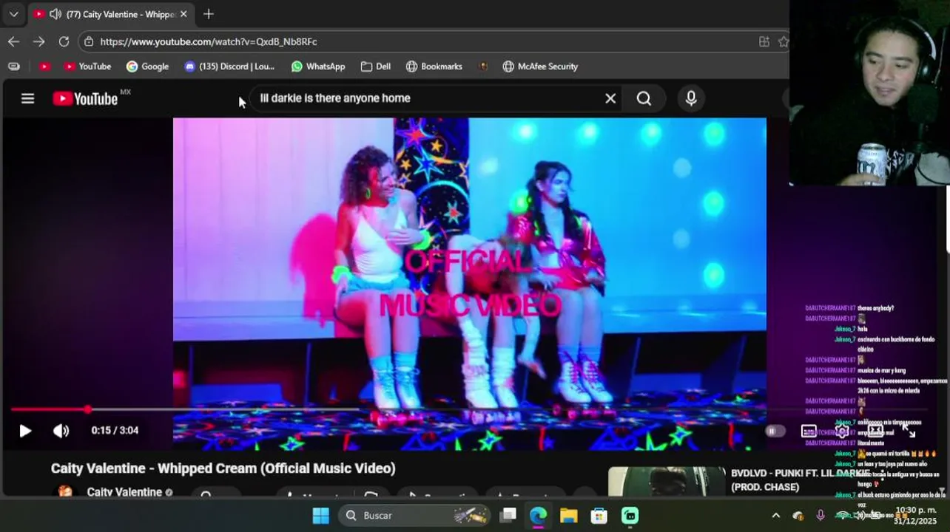Open the McAfee Security bookmark

tap(540, 66)
